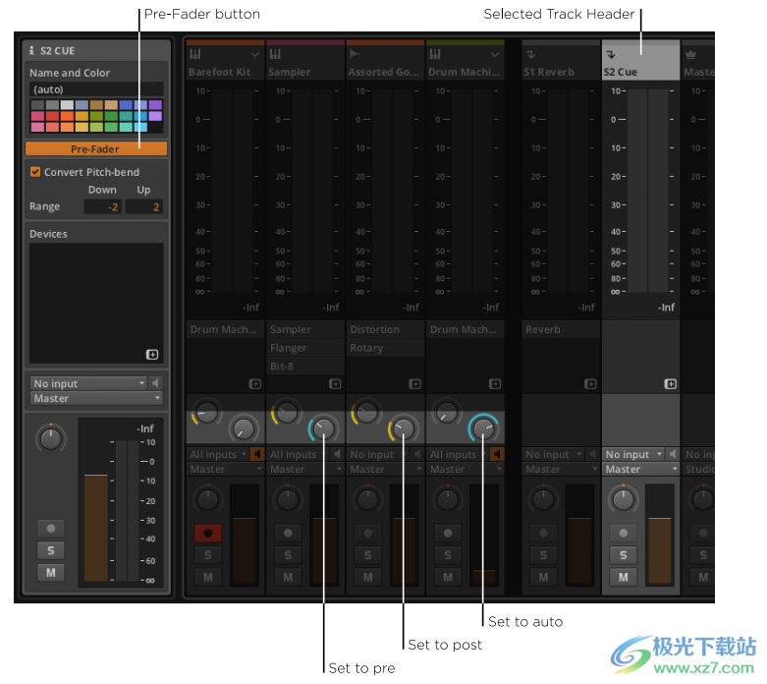The height and width of the screenshot is (684, 767).
Task: Open the Flanger device on Sampler track
Action: tap(306, 348)
